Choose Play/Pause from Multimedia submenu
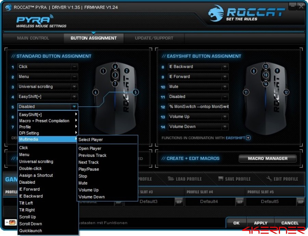Viewport: 308px width, 236px height. [107, 169]
